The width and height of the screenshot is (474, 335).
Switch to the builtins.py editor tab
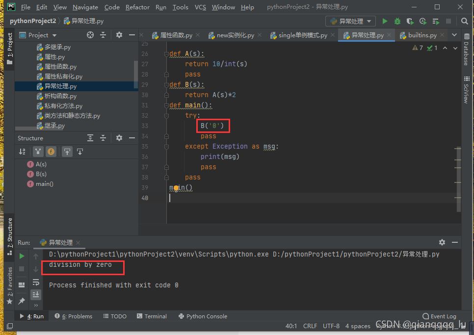click(x=422, y=35)
